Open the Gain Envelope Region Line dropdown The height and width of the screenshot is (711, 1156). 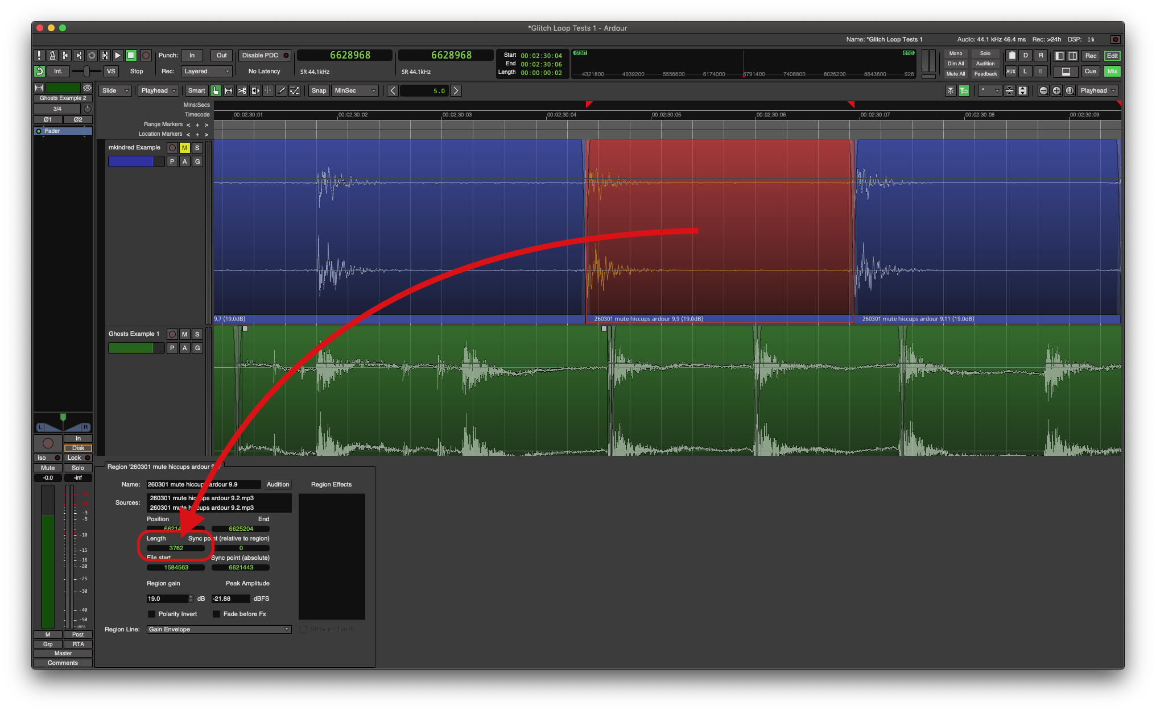pyautogui.click(x=219, y=629)
